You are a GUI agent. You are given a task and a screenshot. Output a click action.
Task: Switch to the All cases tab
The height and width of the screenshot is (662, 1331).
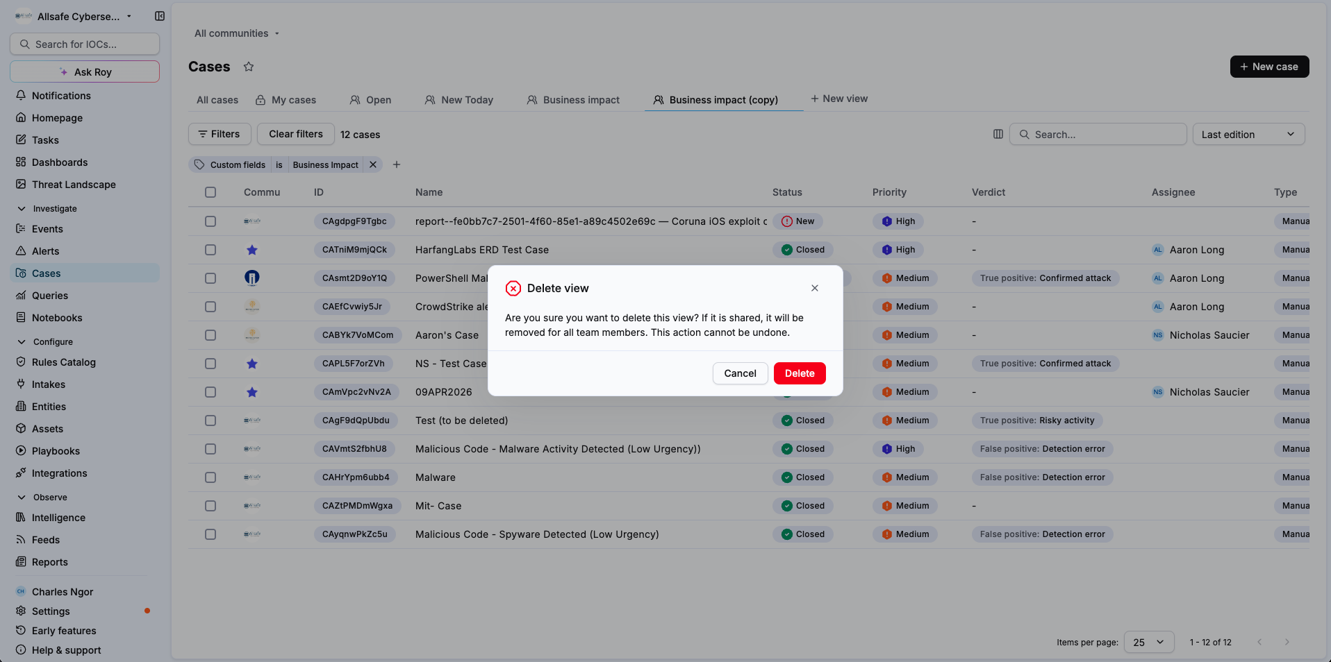coord(217,100)
